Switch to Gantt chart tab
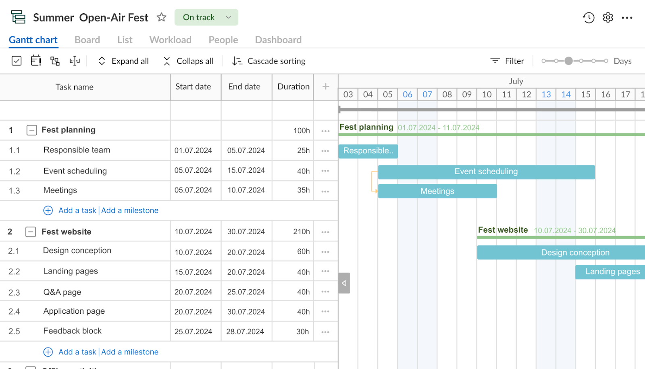Screen dimensions: 645x369 (x=33, y=40)
